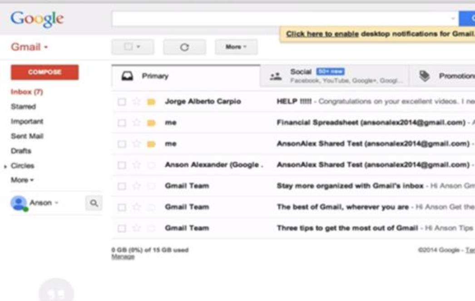
Task: Click Anson's profile avatar in chat
Action: 19,203
